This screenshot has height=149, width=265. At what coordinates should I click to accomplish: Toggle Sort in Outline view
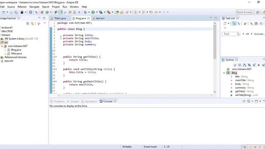tap(244, 65)
